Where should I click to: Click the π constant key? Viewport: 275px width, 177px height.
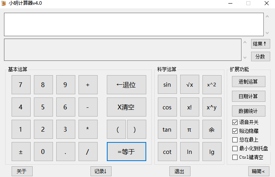190,129
